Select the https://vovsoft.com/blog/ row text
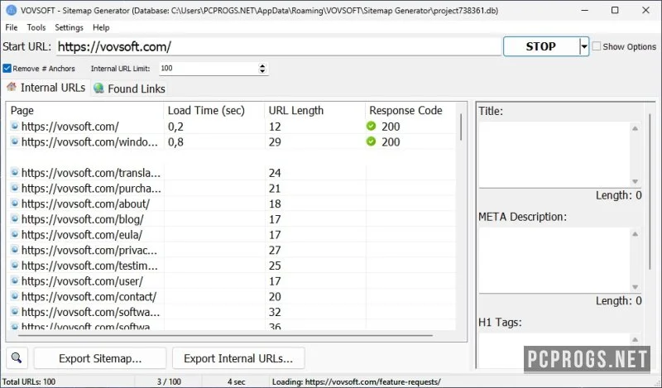Viewport: 662px width, 388px height. (x=83, y=219)
